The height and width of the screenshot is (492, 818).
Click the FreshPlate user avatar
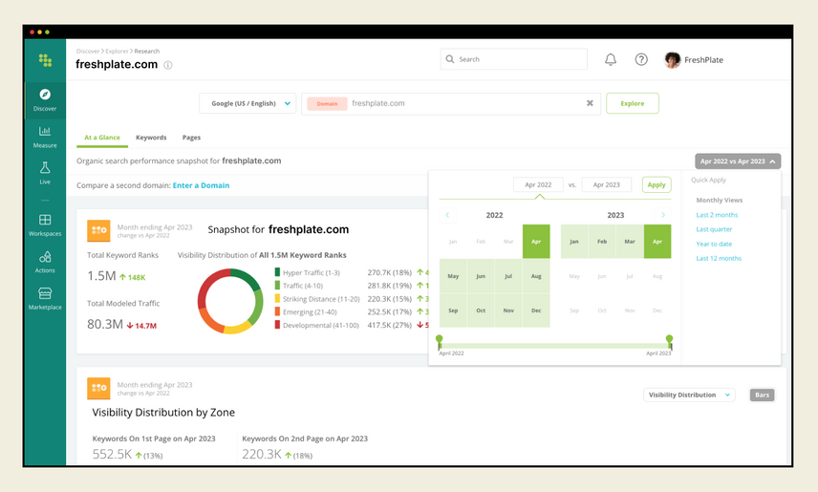(673, 60)
